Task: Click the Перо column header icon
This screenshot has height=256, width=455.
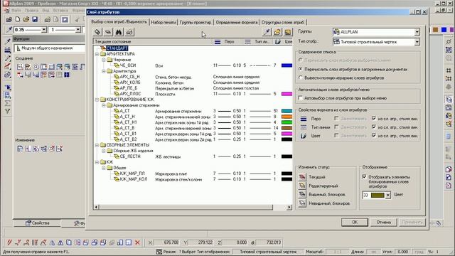Action: (218, 42)
